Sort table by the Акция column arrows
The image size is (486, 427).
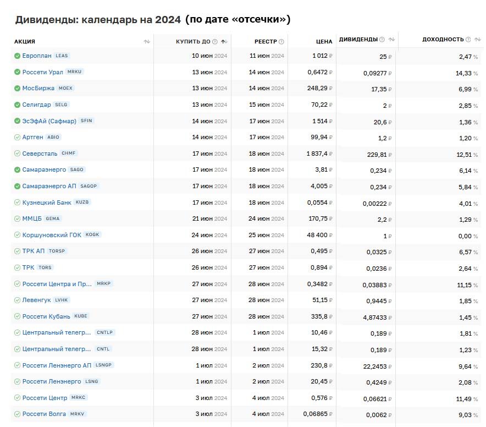147,42
